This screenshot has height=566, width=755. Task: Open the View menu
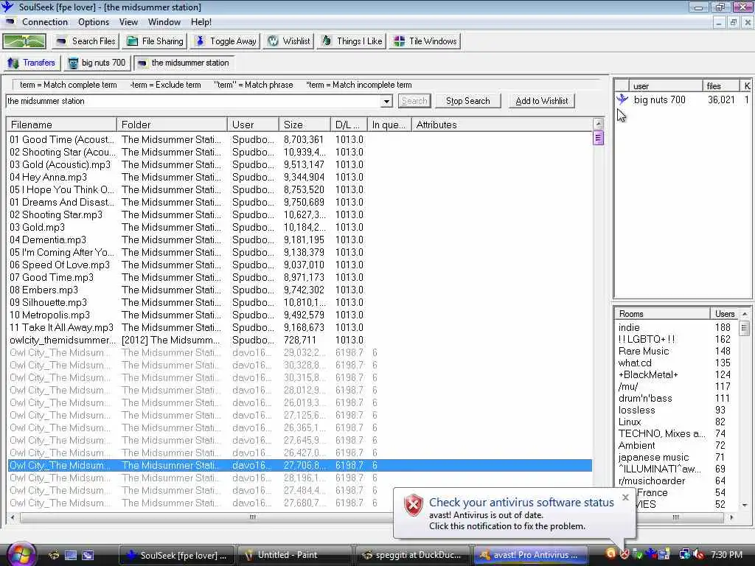[128, 22]
